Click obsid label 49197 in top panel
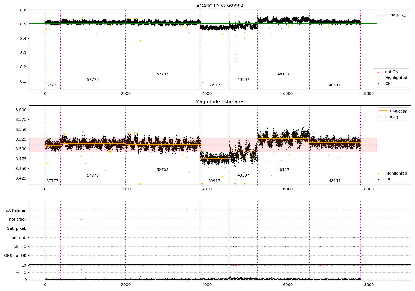The image size is (415, 291). [x=243, y=80]
